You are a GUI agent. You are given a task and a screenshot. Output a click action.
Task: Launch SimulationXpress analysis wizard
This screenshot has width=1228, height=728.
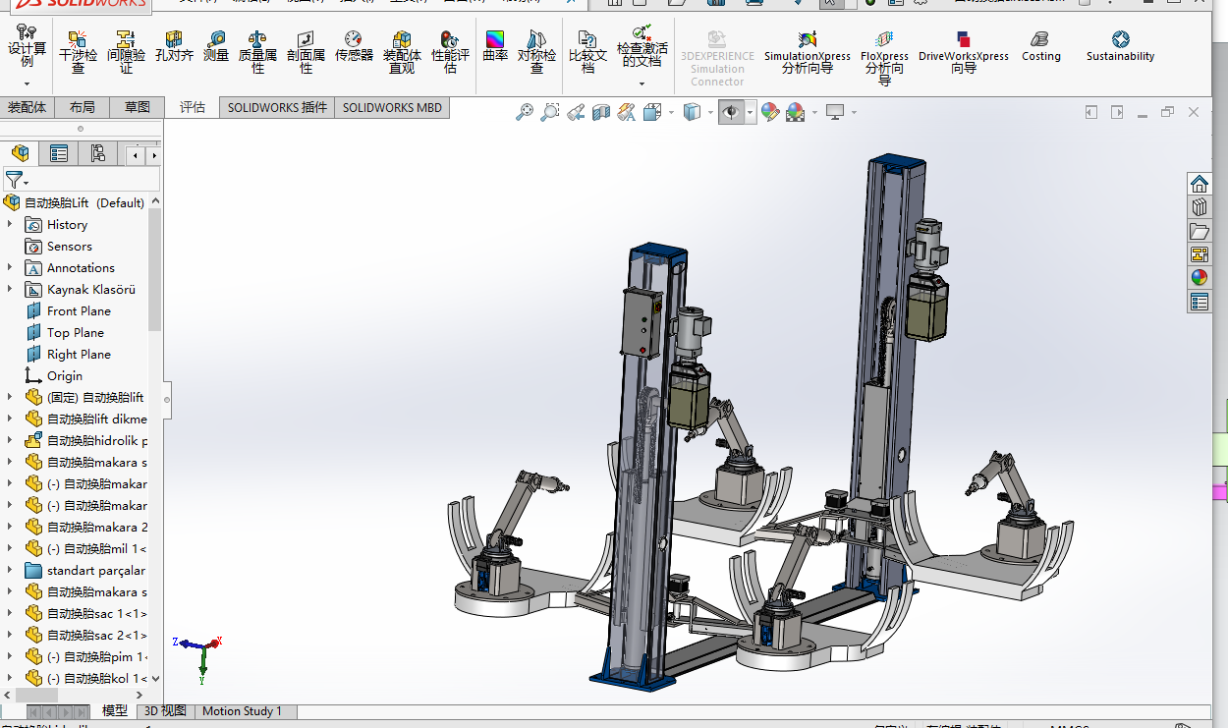[x=808, y=52]
